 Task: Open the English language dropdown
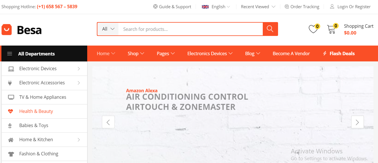(x=216, y=7)
